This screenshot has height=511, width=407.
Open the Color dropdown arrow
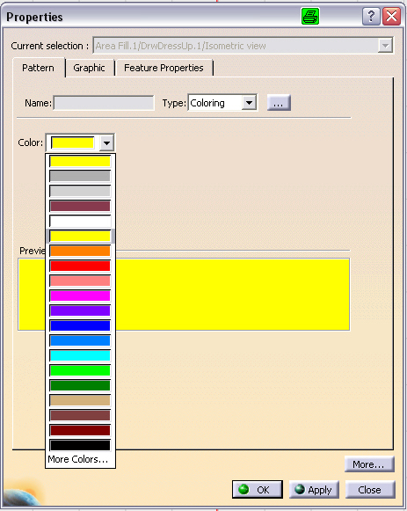[106, 143]
